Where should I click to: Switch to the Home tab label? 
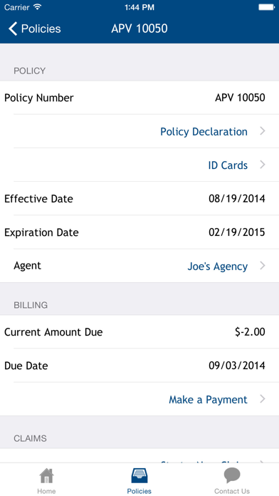coord(46,491)
